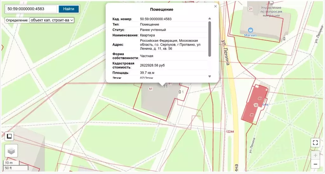Close the Помещение info popup
This screenshot has width=325, height=174.
pyautogui.click(x=215, y=6)
